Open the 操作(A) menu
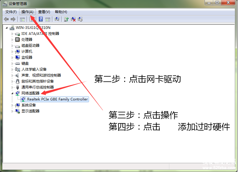The width and height of the screenshot is (238, 172). tap(27, 12)
